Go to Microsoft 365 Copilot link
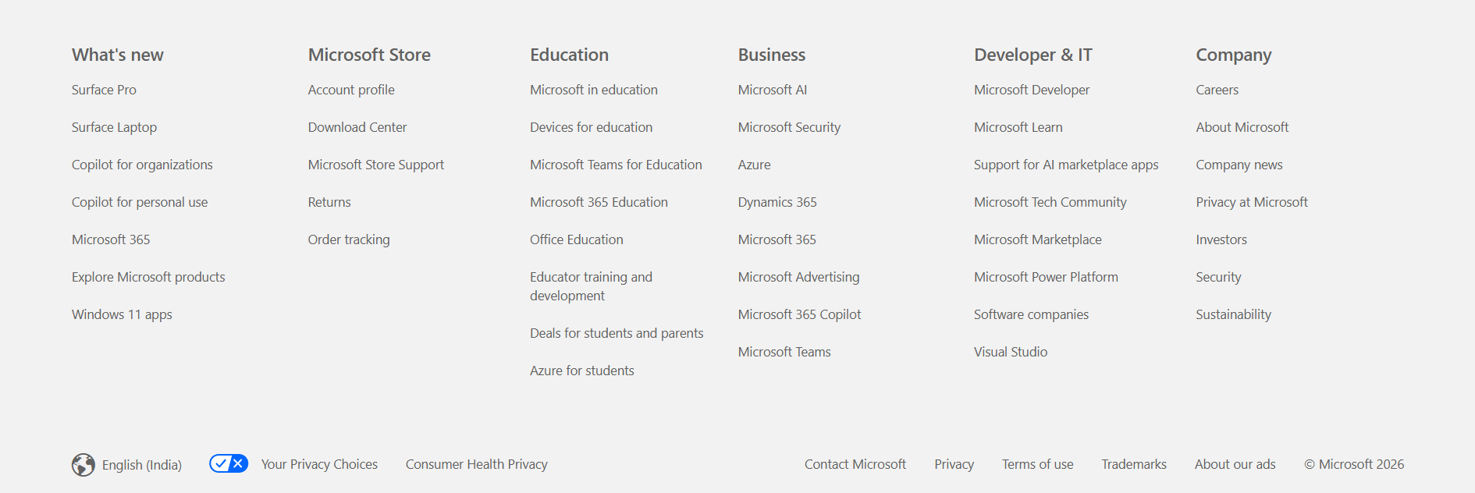This screenshot has height=493, width=1475. (x=800, y=314)
